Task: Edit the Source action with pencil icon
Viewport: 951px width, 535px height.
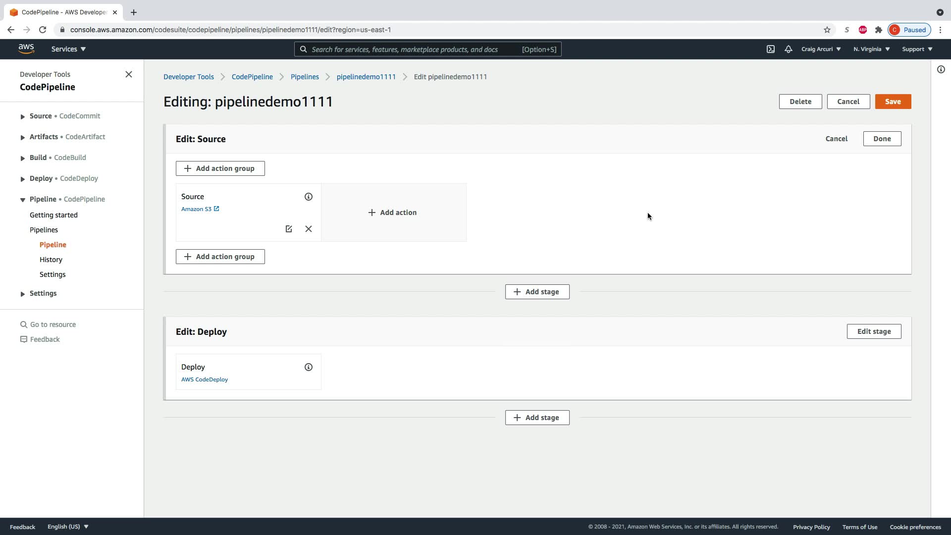Action: (x=289, y=229)
